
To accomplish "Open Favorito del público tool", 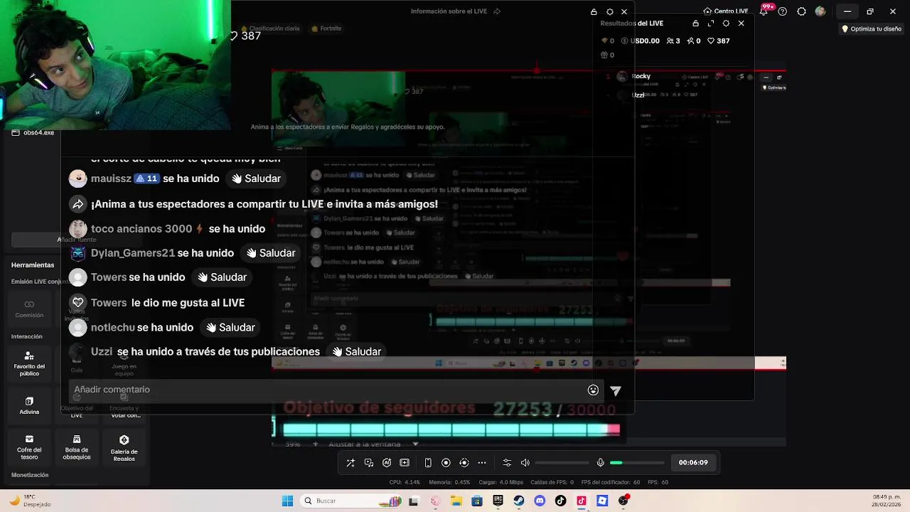I will click(x=29, y=363).
